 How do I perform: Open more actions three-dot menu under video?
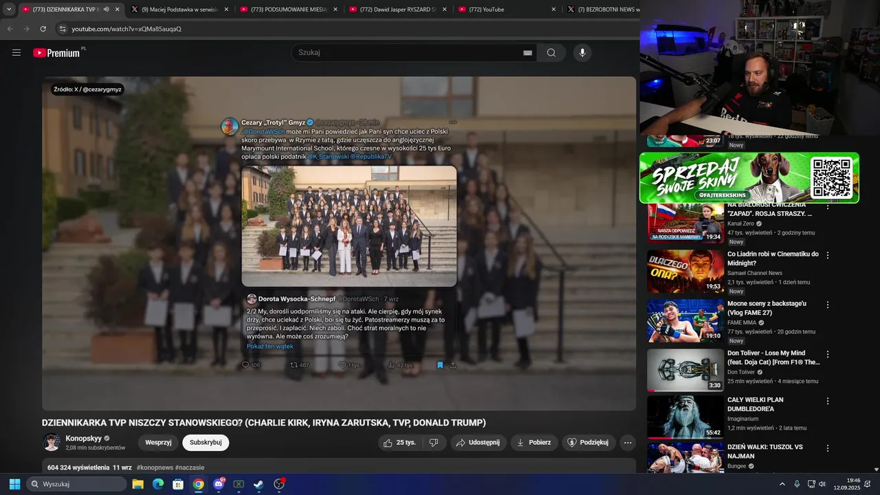[628, 443]
